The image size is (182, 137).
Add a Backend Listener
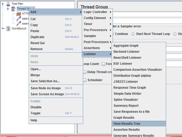139,52
